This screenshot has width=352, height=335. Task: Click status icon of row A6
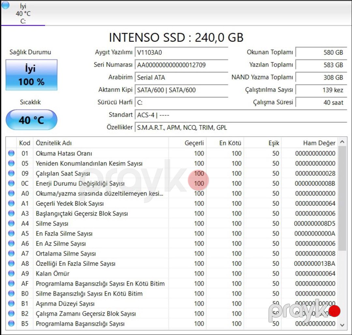coord(11,243)
